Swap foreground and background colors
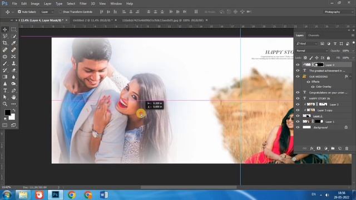 pyautogui.click(x=14, y=110)
